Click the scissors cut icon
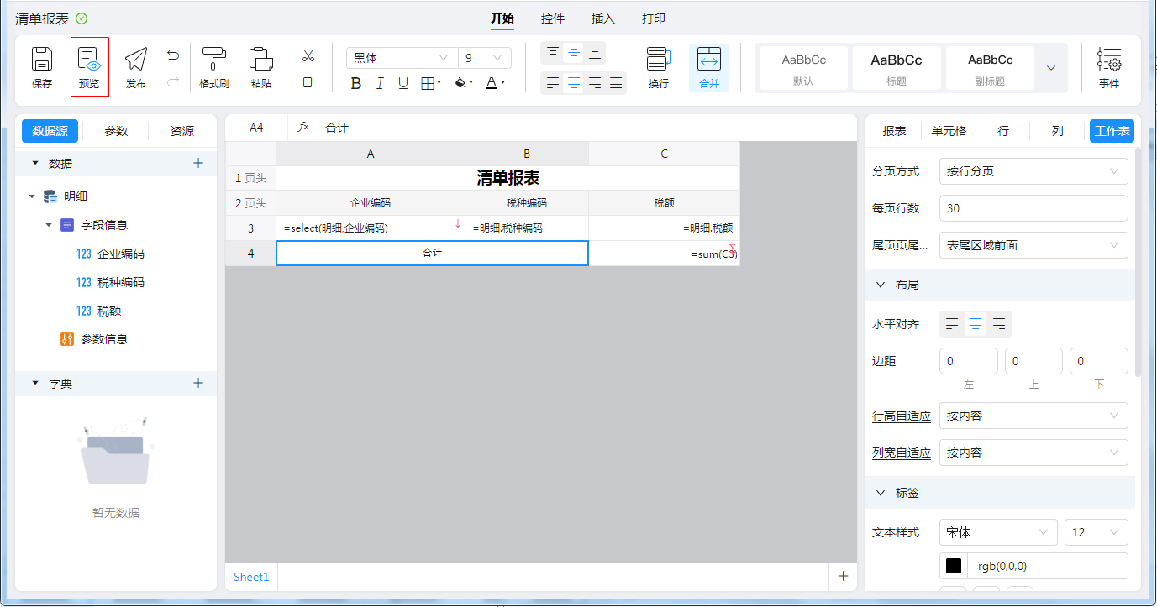The height and width of the screenshot is (607, 1157). tap(308, 56)
